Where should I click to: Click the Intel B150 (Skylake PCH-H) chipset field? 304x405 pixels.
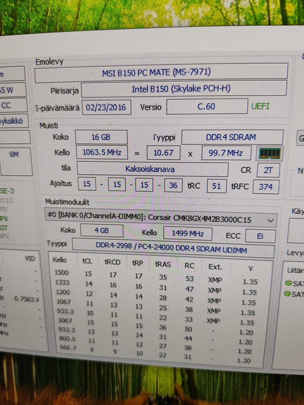184,89
